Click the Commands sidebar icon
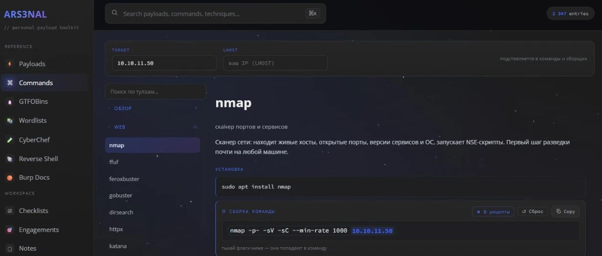 pos(10,83)
